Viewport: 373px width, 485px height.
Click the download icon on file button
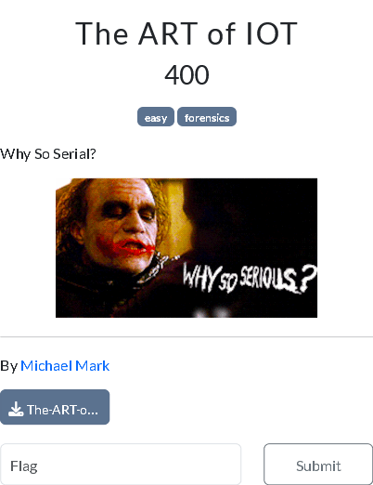[16, 409]
